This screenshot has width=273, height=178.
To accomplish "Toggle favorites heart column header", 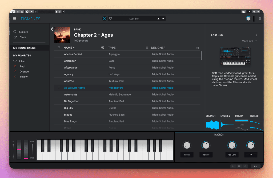I will tap(59, 48).
